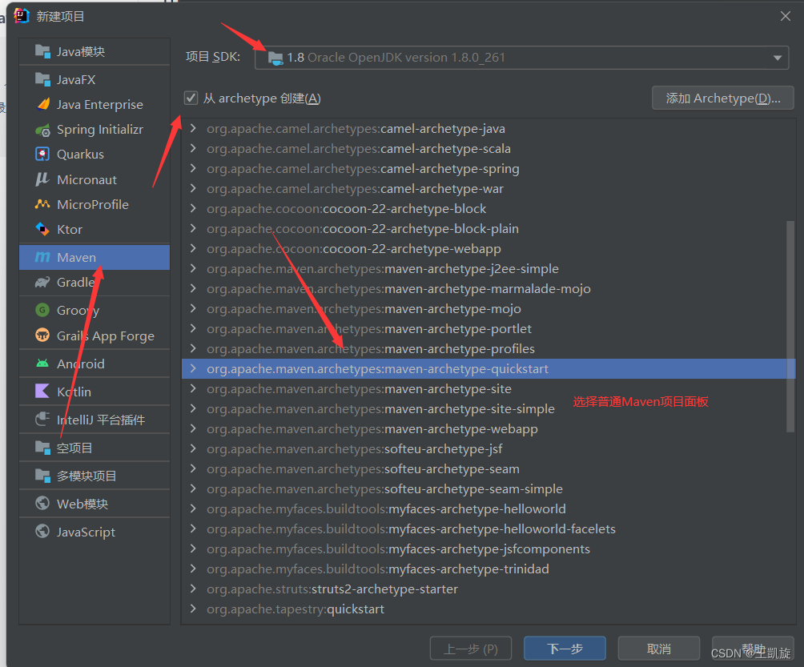Select myfaces-archetype-trinidad row
Image resolution: width=804 pixels, height=667 pixels.
pyautogui.click(x=488, y=569)
